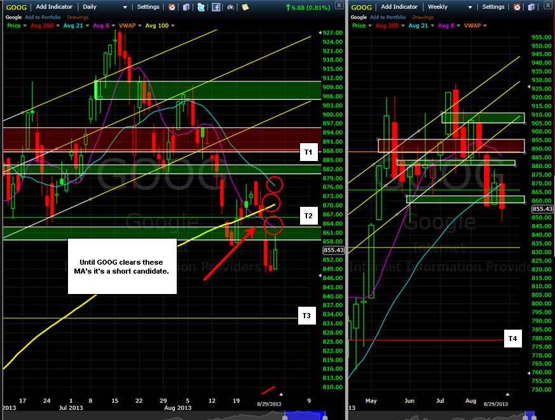The width and height of the screenshot is (555, 420).
Task: Open Add Indicator on the Daily chart
Action: click(x=54, y=7)
